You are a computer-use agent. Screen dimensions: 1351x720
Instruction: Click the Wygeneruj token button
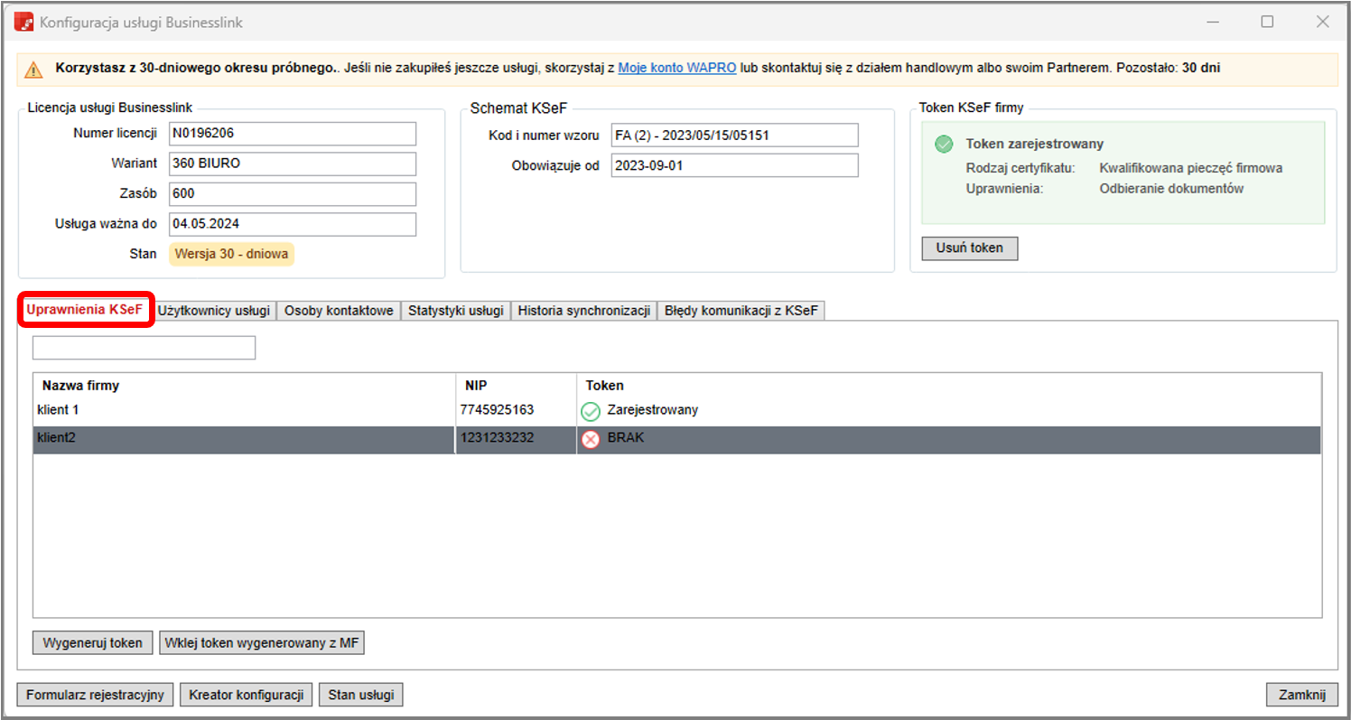[x=93, y=643]
